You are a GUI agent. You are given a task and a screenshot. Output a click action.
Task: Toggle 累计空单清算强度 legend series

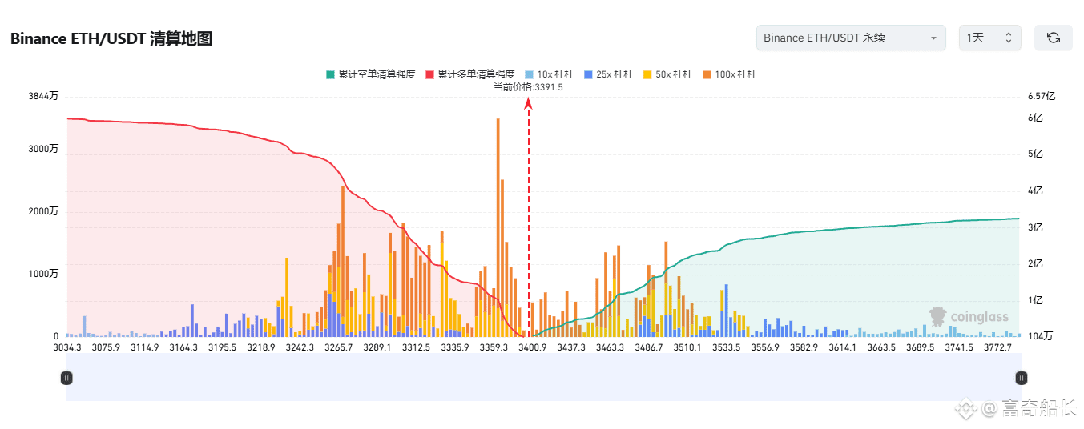coord(370,74)
